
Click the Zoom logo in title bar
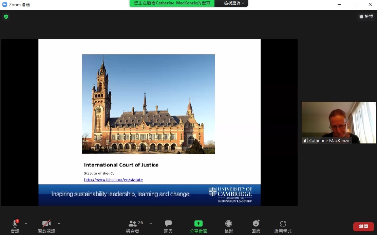[x=5, y=4]
